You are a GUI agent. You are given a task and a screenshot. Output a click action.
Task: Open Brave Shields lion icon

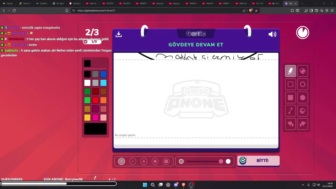[x=250, y=10]
